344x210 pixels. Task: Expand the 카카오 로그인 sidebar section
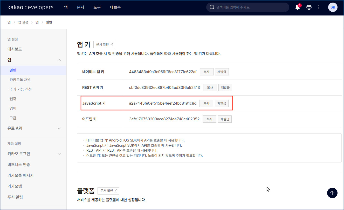(59, 154)
